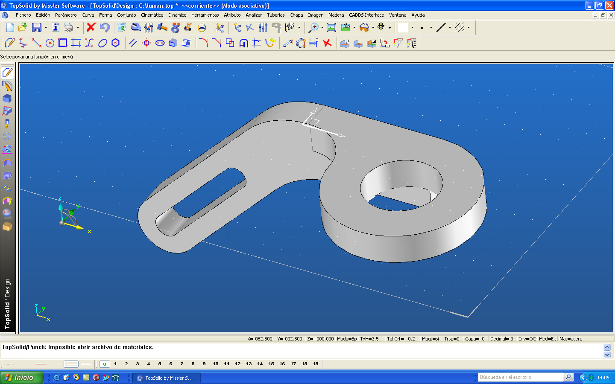Select the hexagon polygon tool
Screen dimensions: 615x384
coord(116,43)
